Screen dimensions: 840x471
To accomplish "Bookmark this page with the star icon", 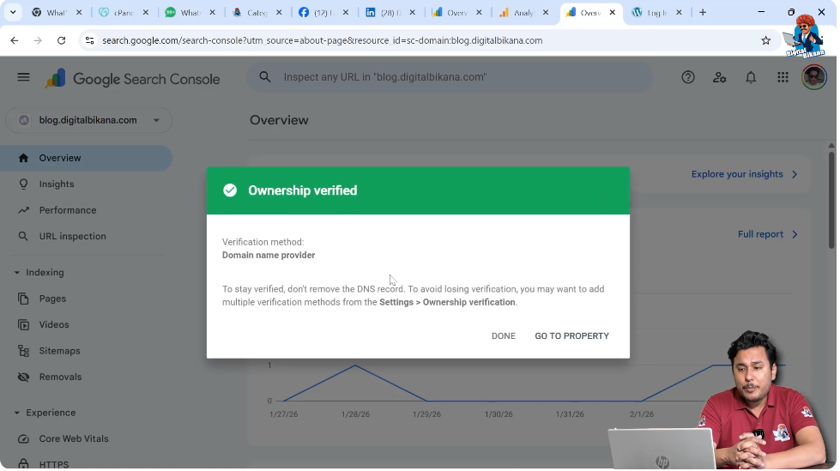I will 768,40.
